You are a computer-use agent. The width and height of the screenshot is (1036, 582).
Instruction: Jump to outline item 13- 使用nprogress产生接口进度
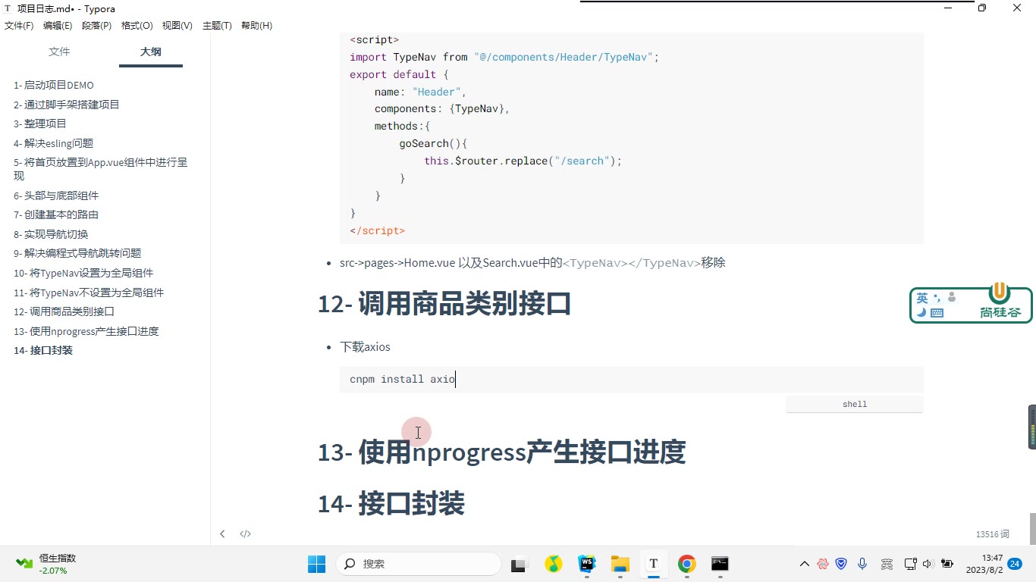[x=86, y=331]
